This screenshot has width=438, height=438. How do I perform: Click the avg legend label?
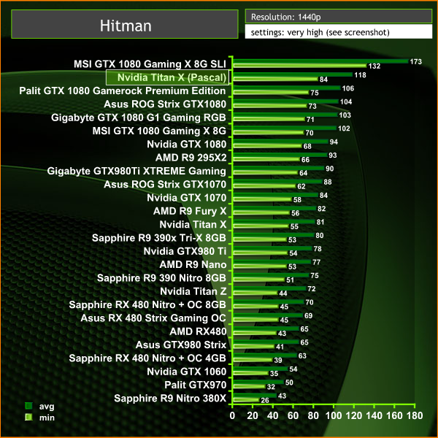(47, 407)
